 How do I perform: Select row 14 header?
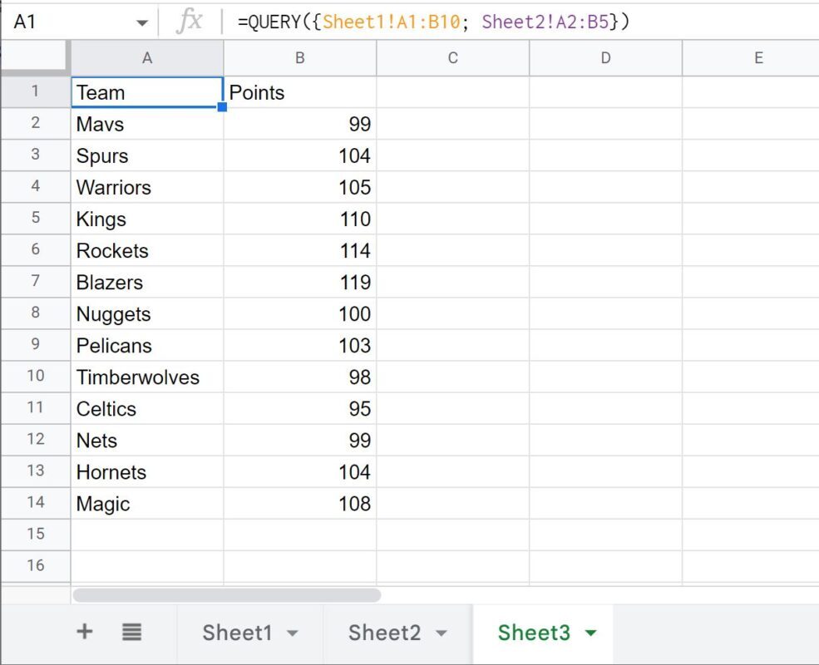(35, 503)
